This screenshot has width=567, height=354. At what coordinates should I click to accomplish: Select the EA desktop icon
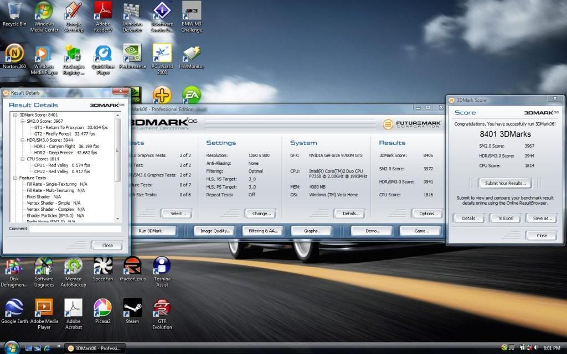tap(191, 95)
